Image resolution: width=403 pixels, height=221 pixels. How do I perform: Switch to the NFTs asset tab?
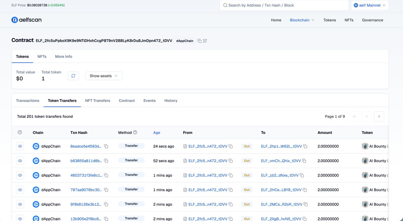[42, 57]
